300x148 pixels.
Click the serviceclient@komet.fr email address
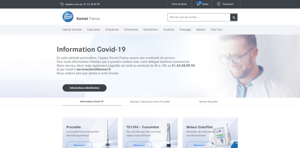[x=94, y=69]
